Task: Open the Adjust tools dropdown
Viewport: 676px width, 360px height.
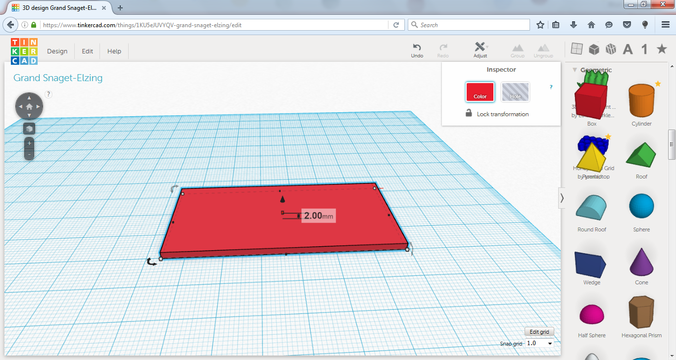Action: tap(481, 50)
